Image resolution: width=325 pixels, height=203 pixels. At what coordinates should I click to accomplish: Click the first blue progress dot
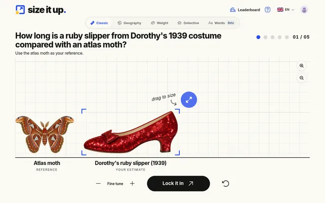tap(258, 37)
